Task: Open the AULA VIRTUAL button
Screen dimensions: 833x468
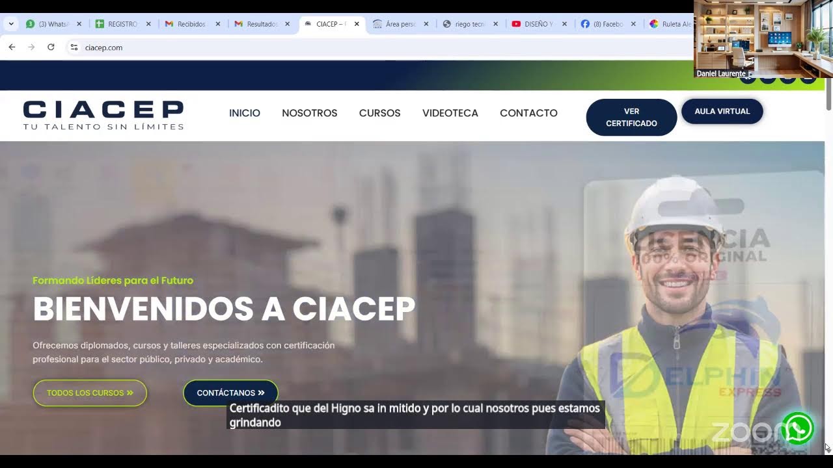Action: [722, 111]
